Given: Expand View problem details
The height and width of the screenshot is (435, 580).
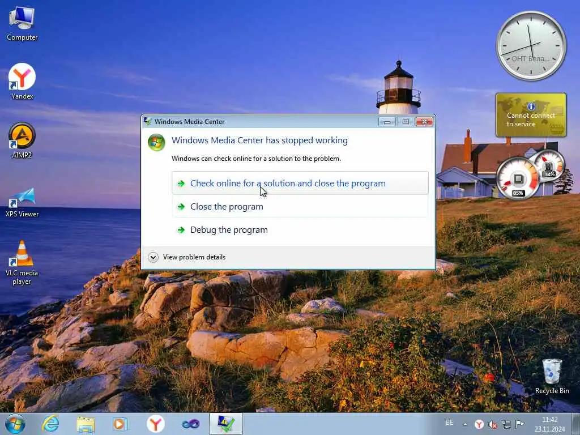Looking at the screenshot, I should click(x=187, y=257).
